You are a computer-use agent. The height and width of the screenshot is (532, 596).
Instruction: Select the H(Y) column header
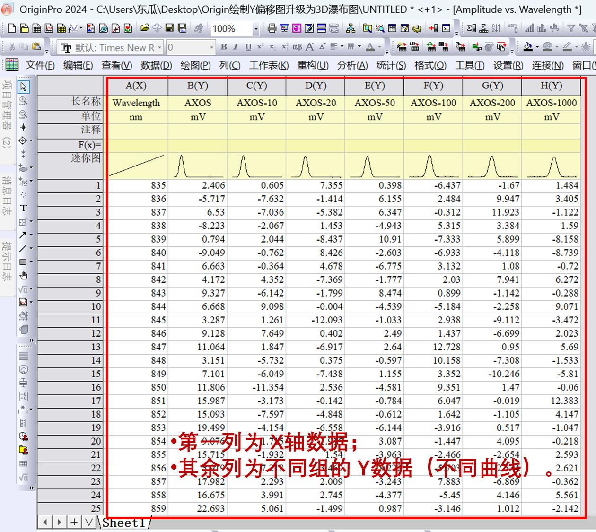click(552, 86)
